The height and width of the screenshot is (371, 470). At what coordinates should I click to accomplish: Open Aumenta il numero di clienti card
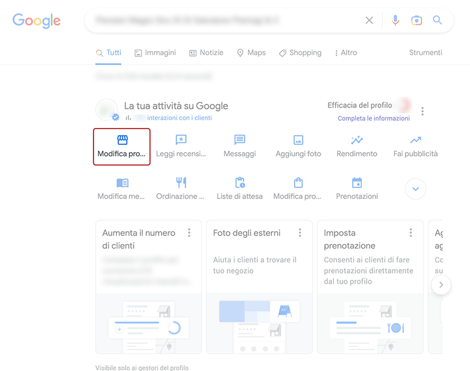[x=149, y=287]
